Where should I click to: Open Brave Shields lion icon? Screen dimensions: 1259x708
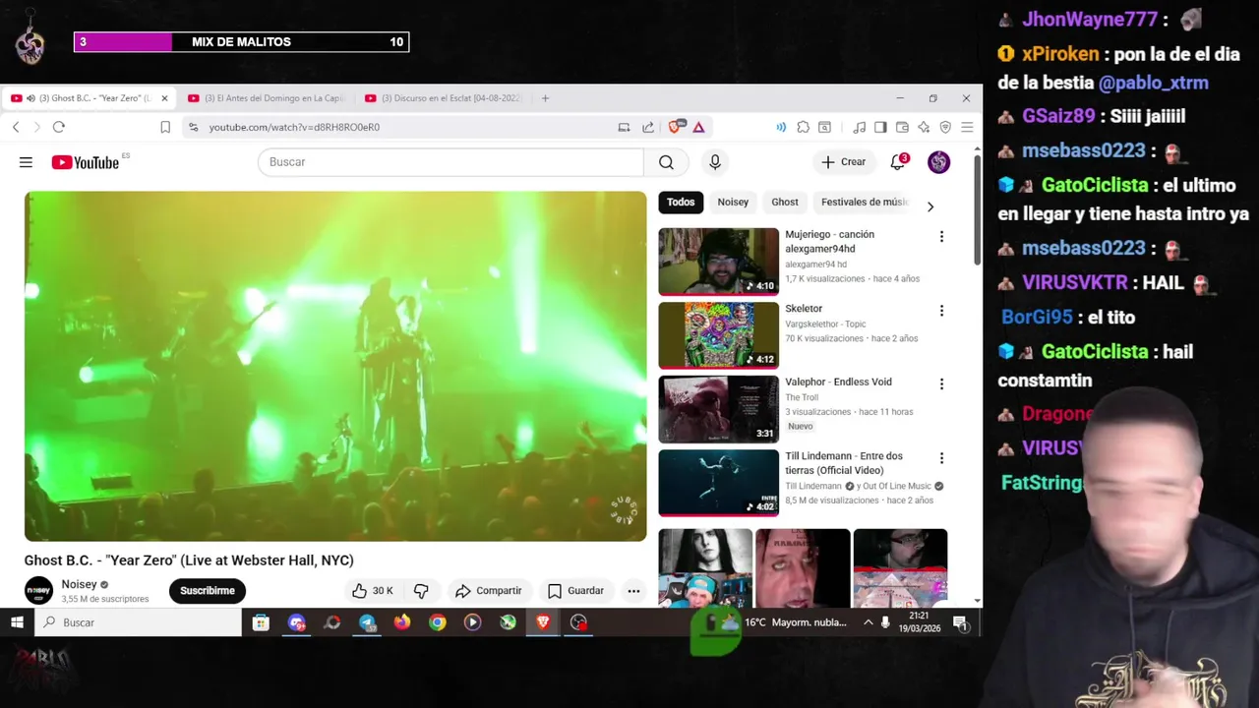pyautogui.click(x=676, y=127)
